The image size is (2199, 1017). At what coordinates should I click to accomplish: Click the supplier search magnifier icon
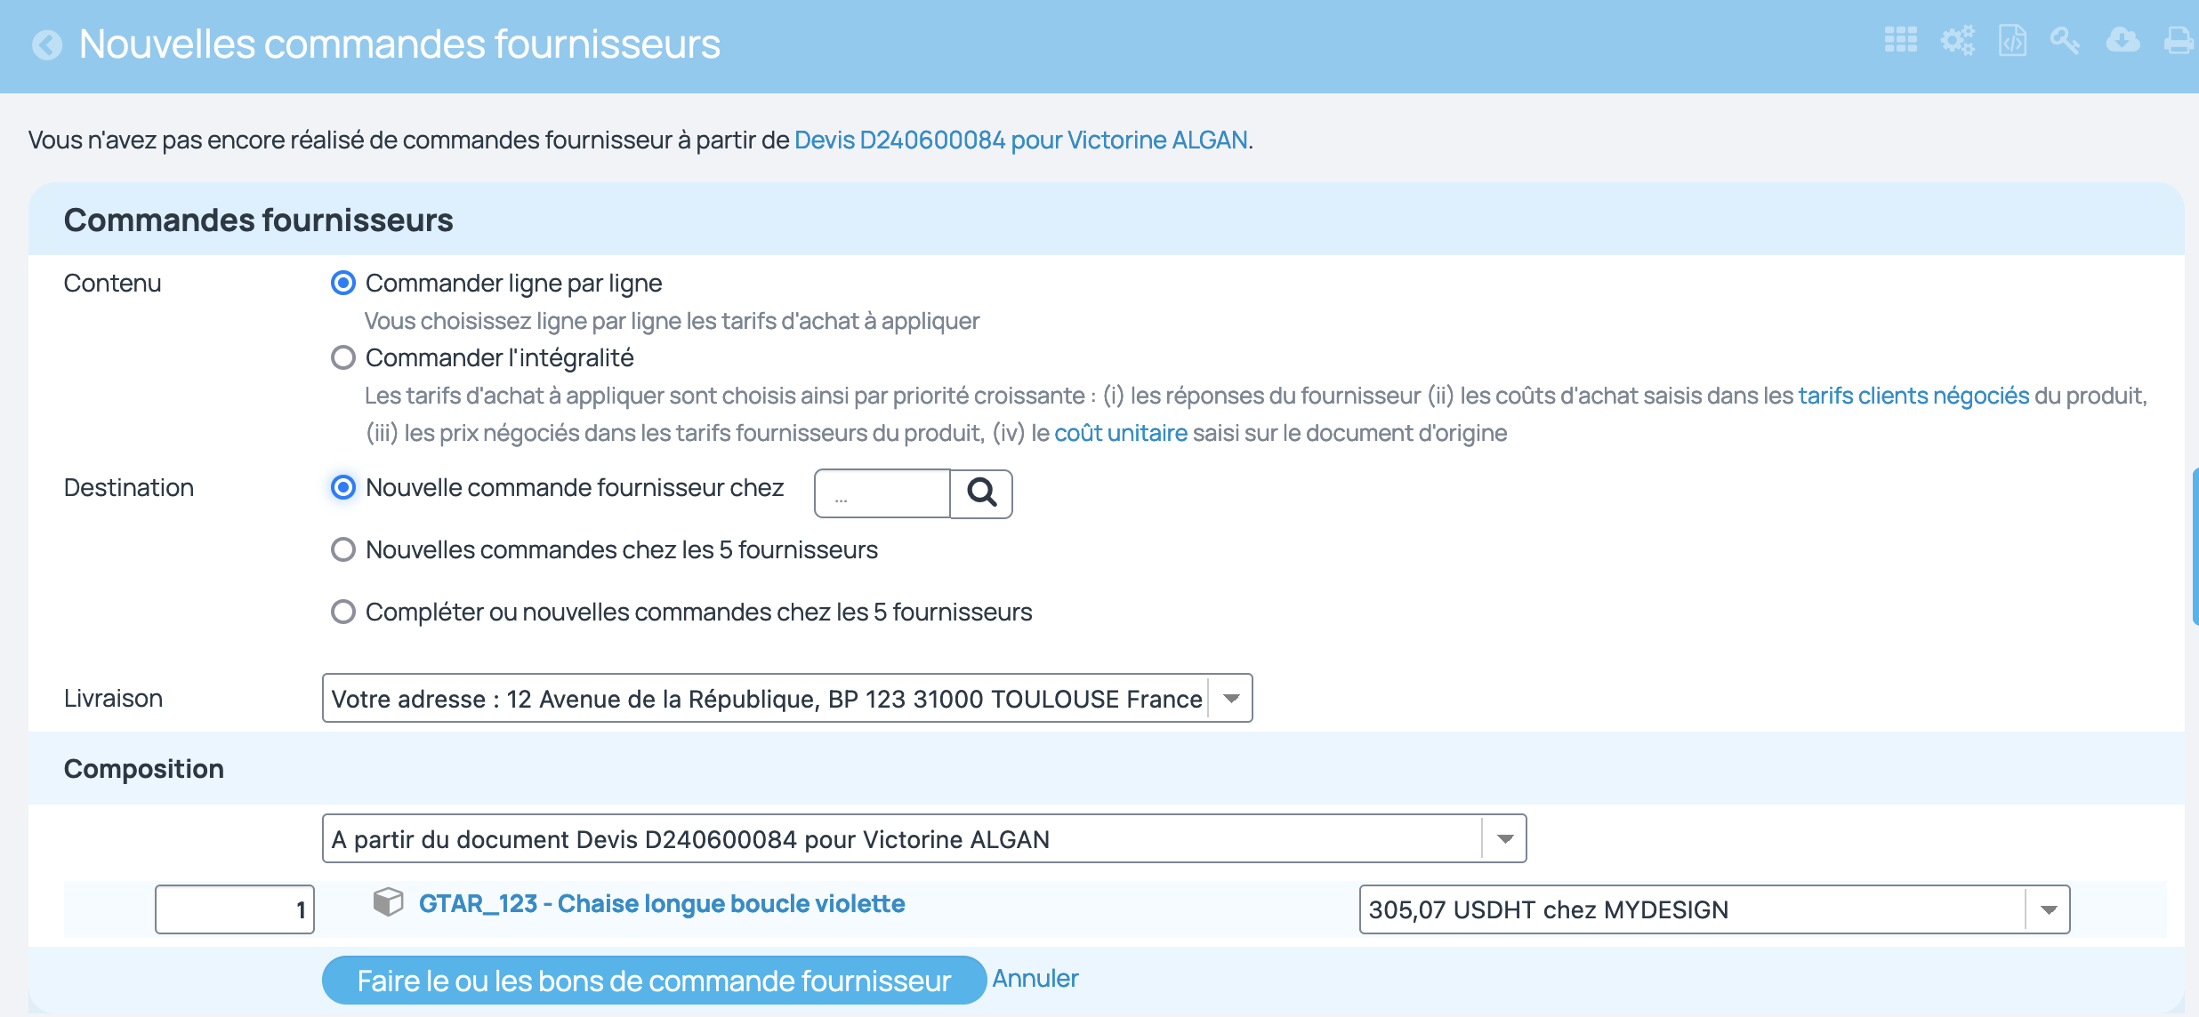pos(981,492)
